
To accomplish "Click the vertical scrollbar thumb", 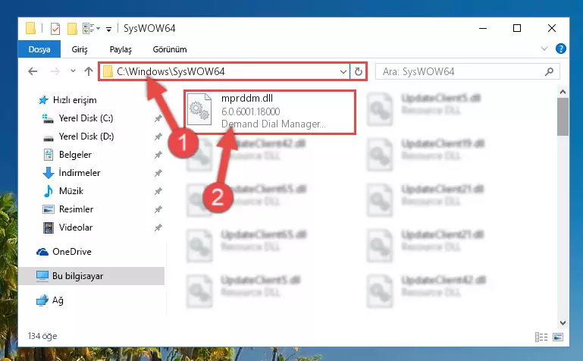I will [x=563, y=117].
